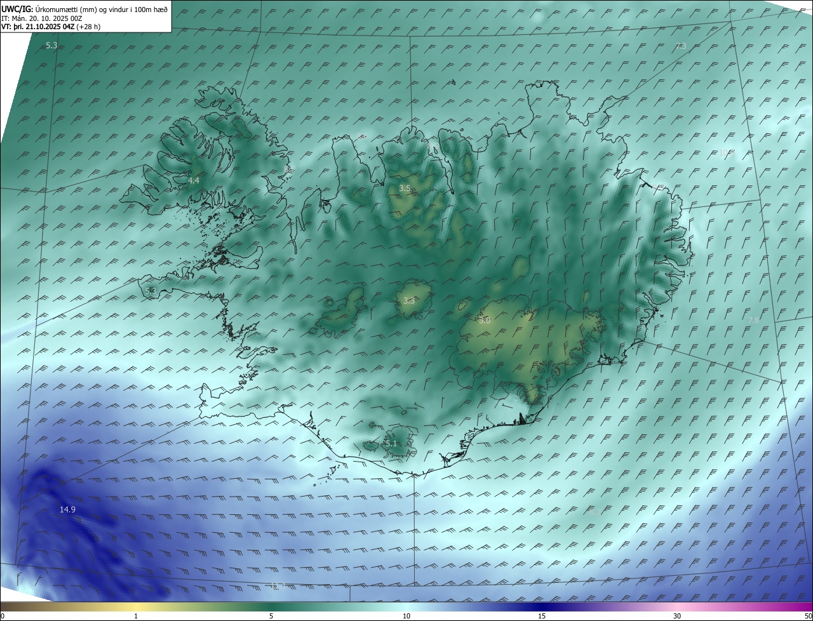The image size is (813, 621).
Task: Click the 15 label on the color scale
Action: coord(542,616)
